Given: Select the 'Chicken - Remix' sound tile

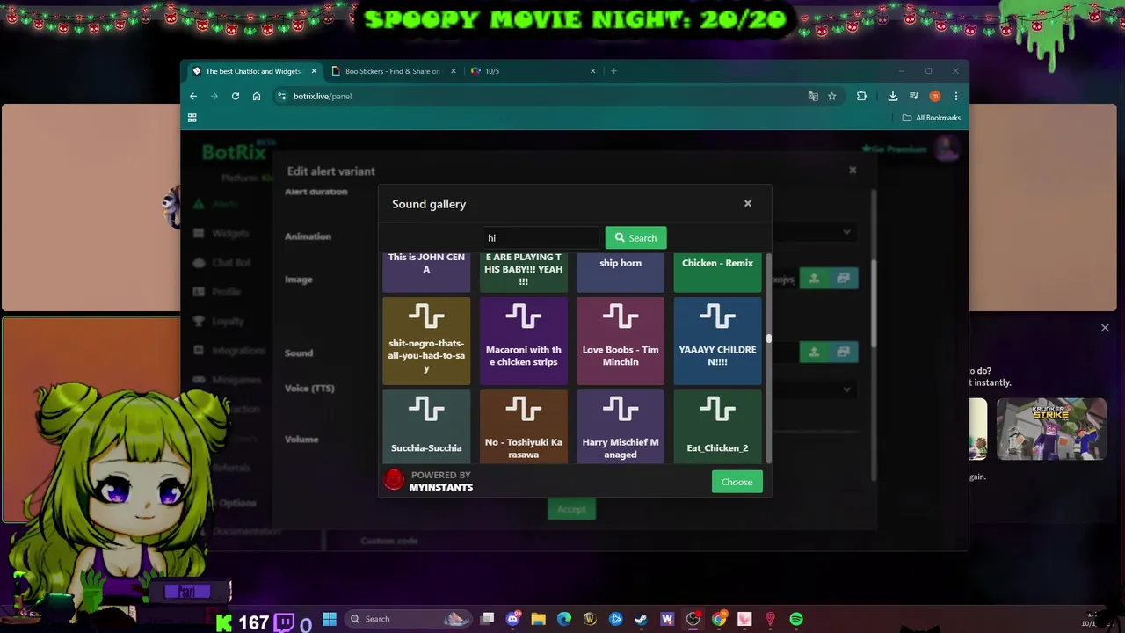Looking at the screenshot, I should pos(717,272).
